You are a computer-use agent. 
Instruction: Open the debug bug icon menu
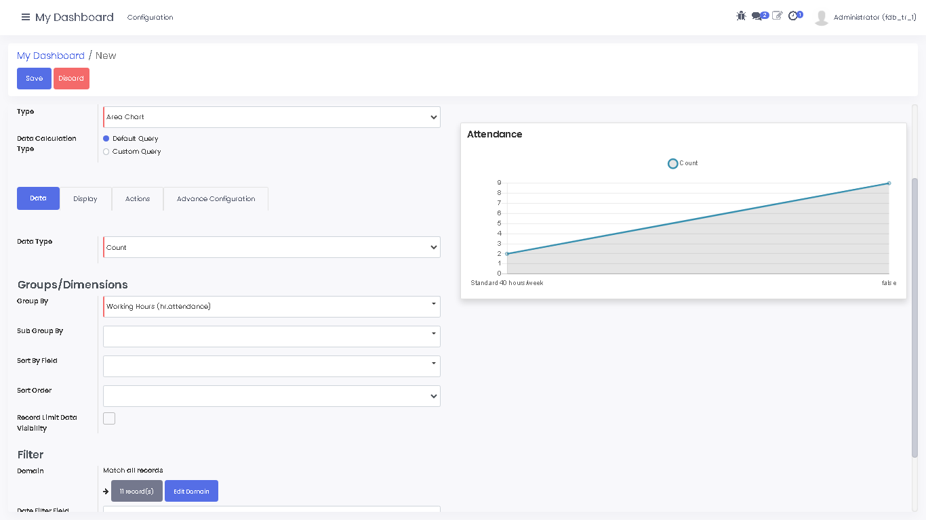click(x=741, y=16)
